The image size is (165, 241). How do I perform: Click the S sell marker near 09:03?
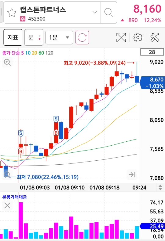pyautogui.click(x=21, y=133)
